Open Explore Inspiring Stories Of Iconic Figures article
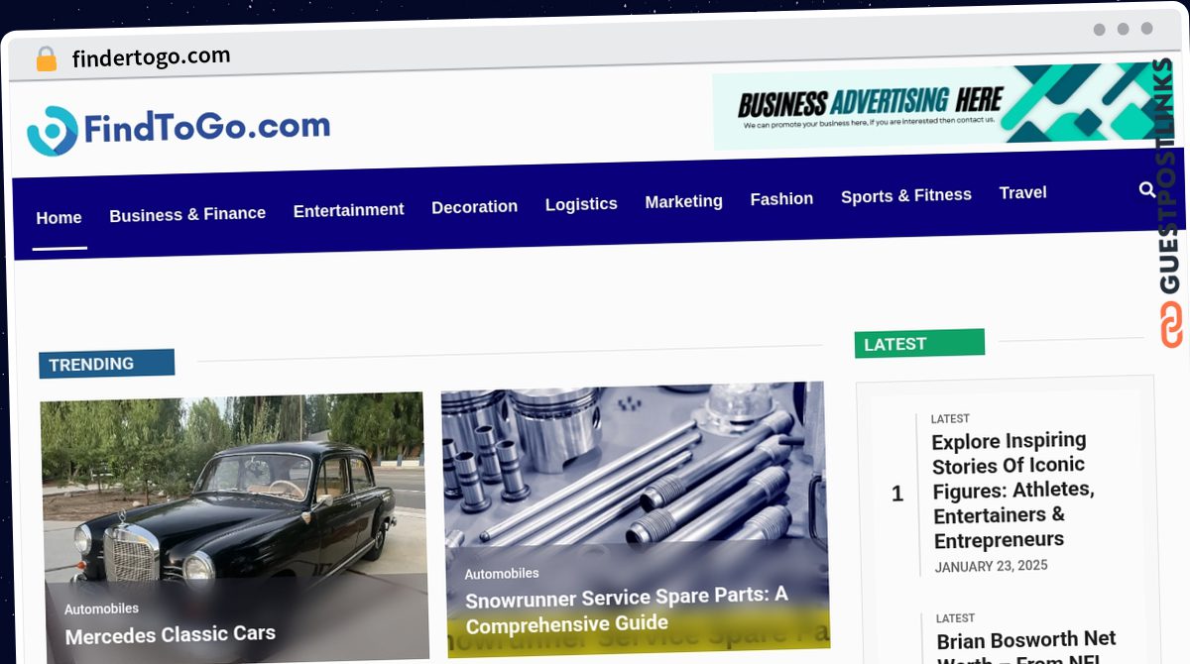 point(1012,490)
